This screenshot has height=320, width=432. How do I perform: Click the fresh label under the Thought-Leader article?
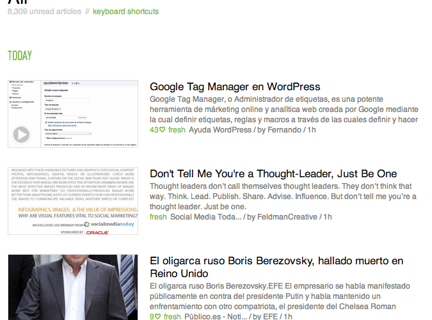(x=158, y=217)
